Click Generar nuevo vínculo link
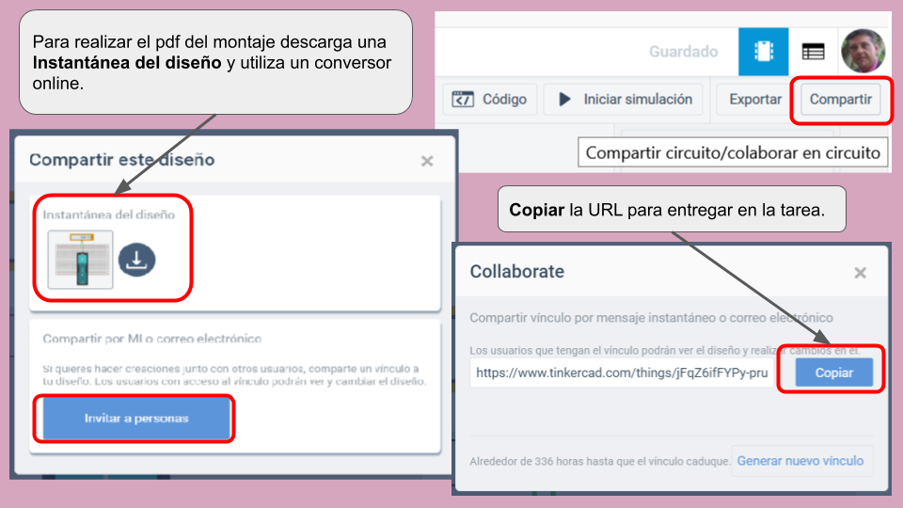 (x=800, y=461)
